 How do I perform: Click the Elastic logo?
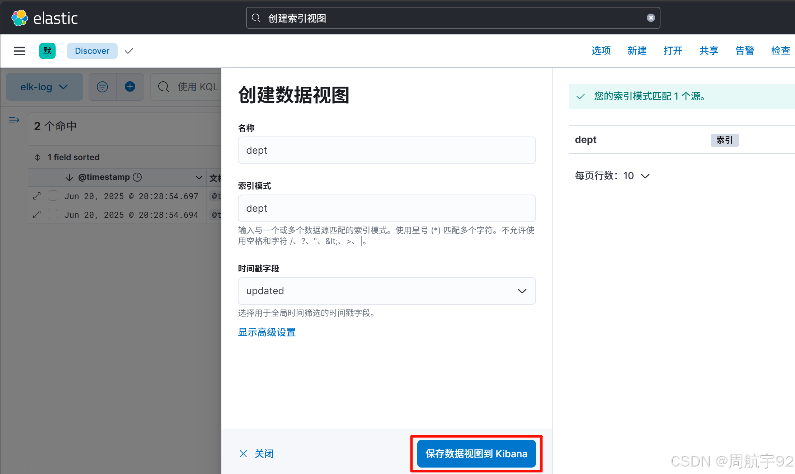tap(44, 18)
